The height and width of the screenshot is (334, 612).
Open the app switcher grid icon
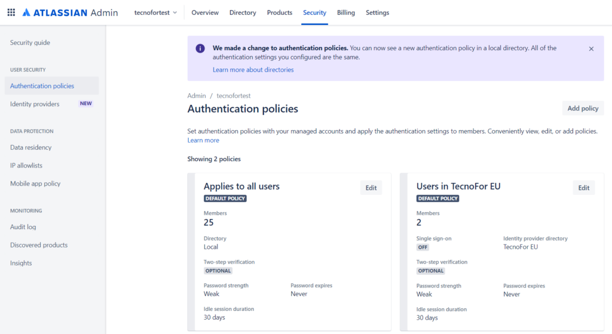[11, 13]
